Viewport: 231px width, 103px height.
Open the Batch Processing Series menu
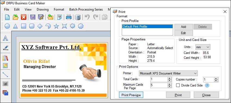(86, 9)
